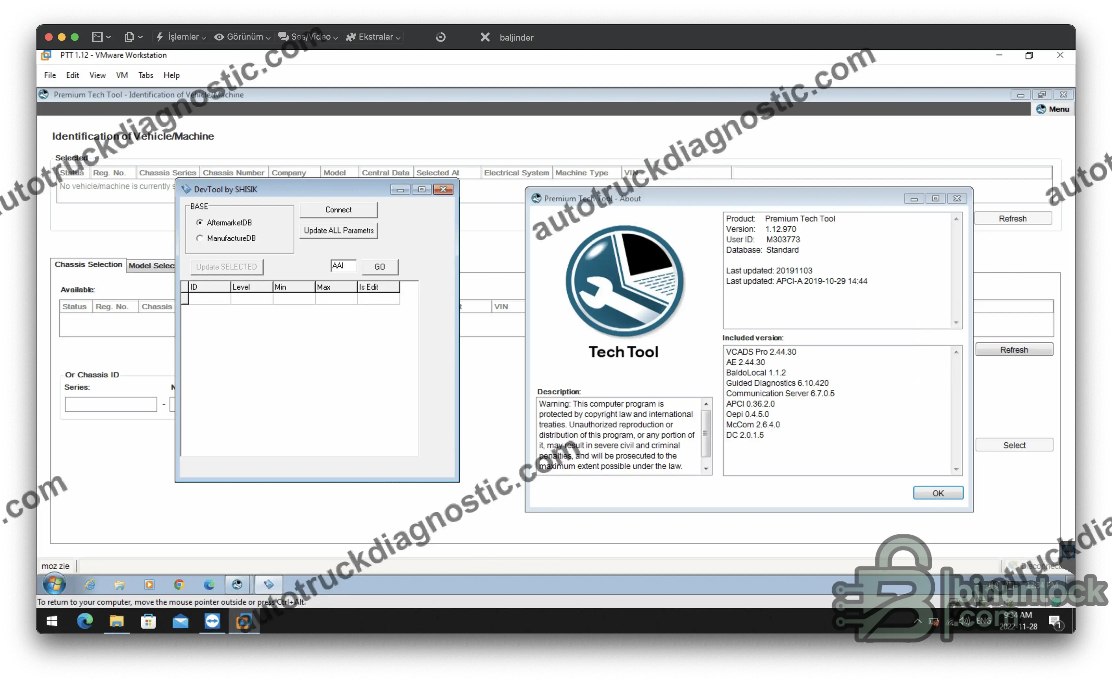Launch Microsoft Edge from VM taskbar
The image size is (1112, 682).
coord(209,585)
